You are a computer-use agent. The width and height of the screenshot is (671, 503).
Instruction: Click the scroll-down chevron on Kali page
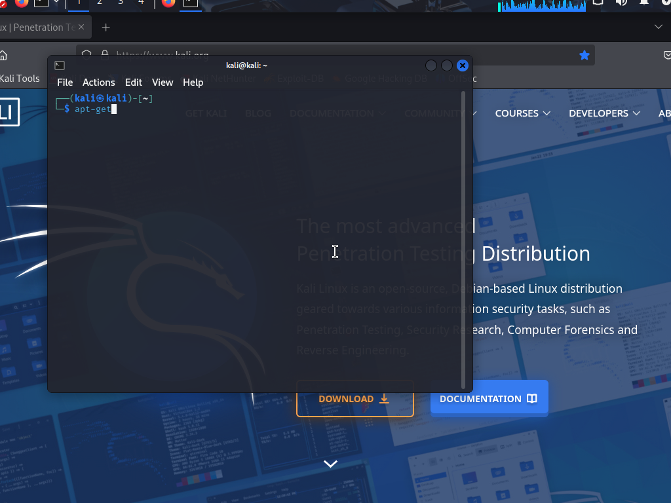pos(330,464)
